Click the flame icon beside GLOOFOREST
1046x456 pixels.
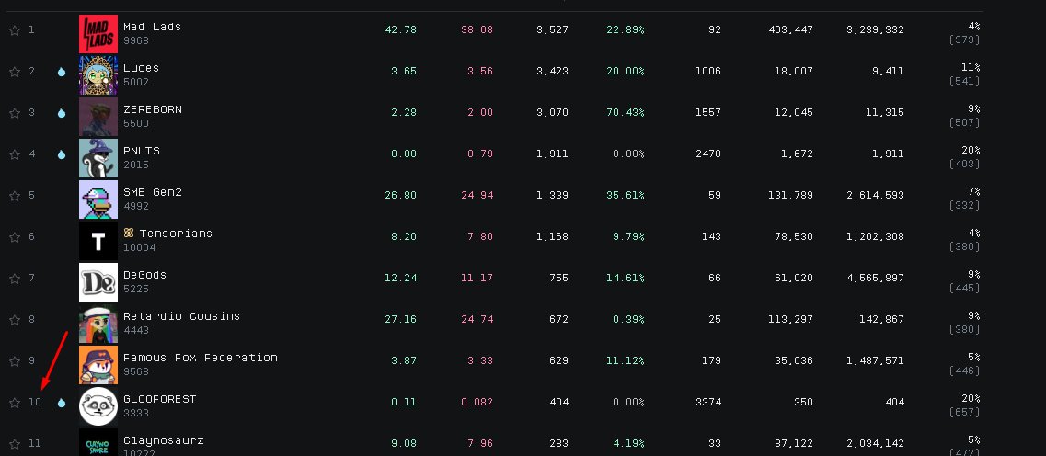(62, 403)
